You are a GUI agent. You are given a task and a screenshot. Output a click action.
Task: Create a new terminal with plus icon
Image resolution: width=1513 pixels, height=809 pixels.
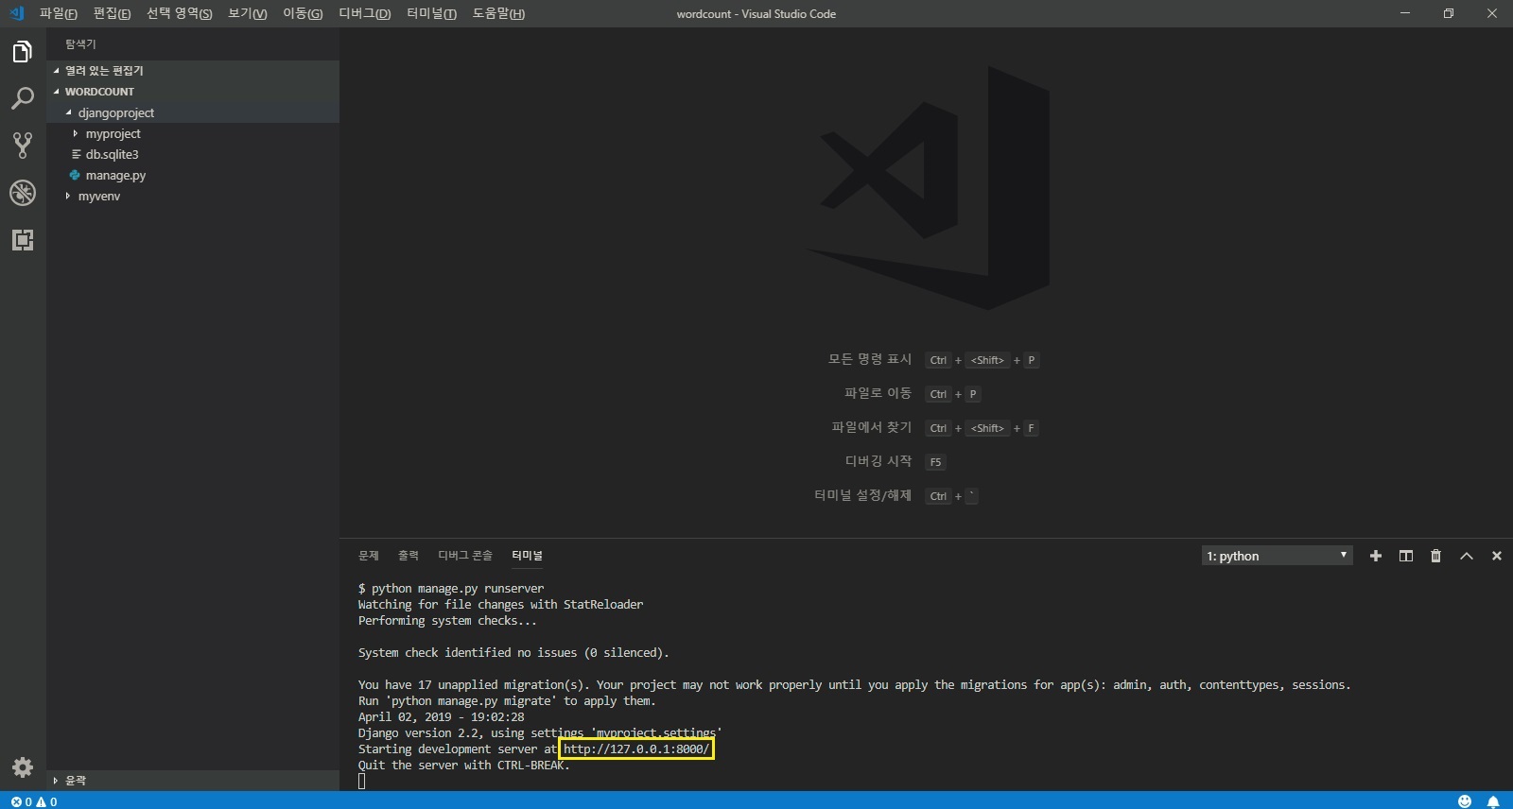tap(1376, 556)
